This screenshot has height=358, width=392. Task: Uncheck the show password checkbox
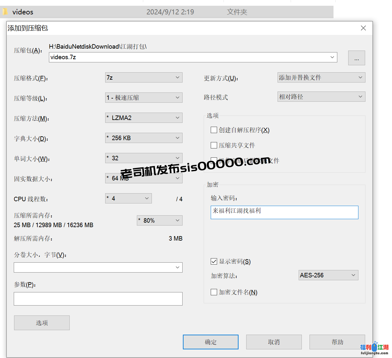(214, 261)
